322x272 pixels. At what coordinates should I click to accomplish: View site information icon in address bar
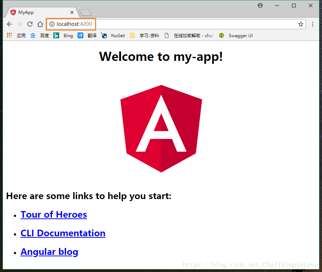[x=52, y=24]
